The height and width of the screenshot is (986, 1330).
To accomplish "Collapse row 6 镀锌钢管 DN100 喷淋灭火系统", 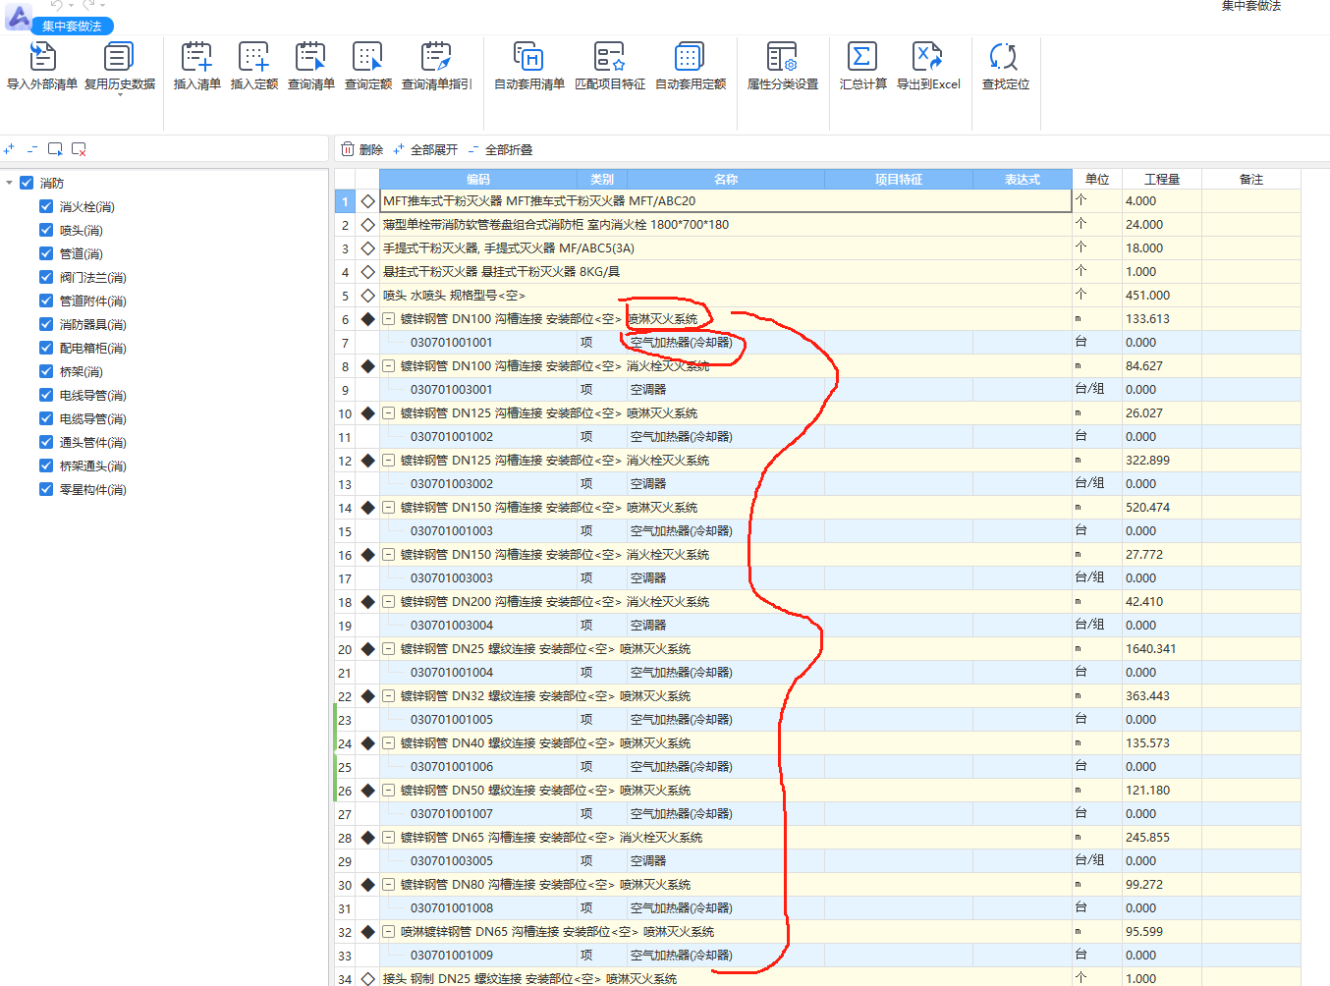I will 389,319.
